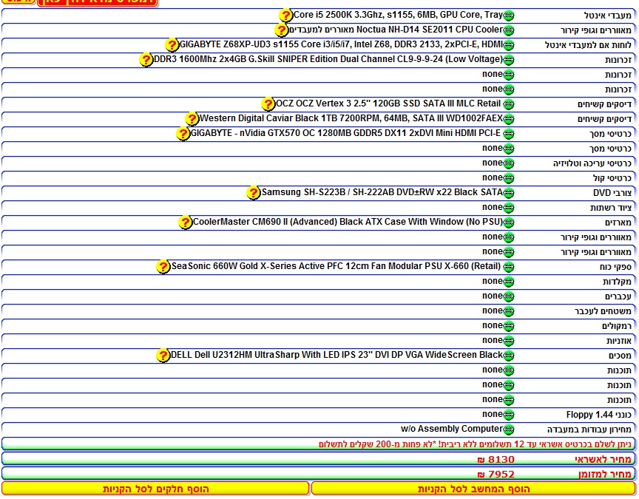639x499 pixels.
Task: Open question mark beside SeaSonic 660W PSU
Action: pos(163,267)
